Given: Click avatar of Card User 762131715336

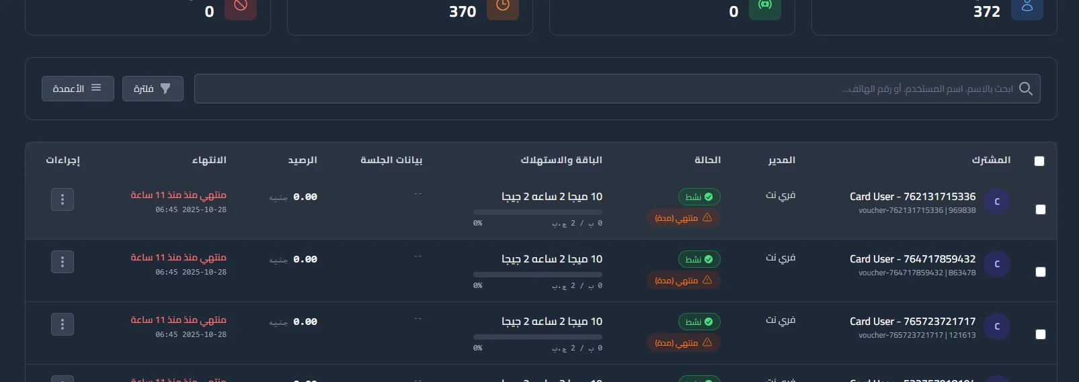Looking at the screenshot, I should tap(997, 201).
